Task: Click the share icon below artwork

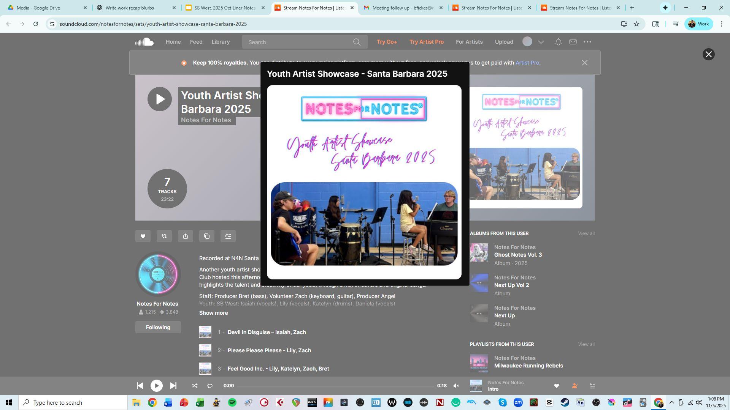Action: [186, 236]
